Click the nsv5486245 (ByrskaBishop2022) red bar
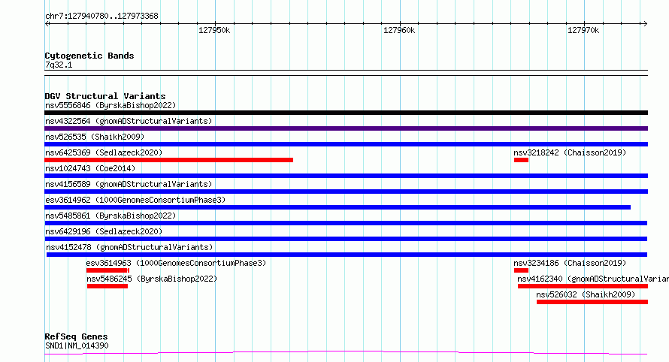The height and width of the screenshot is (362, 669). 107,286
